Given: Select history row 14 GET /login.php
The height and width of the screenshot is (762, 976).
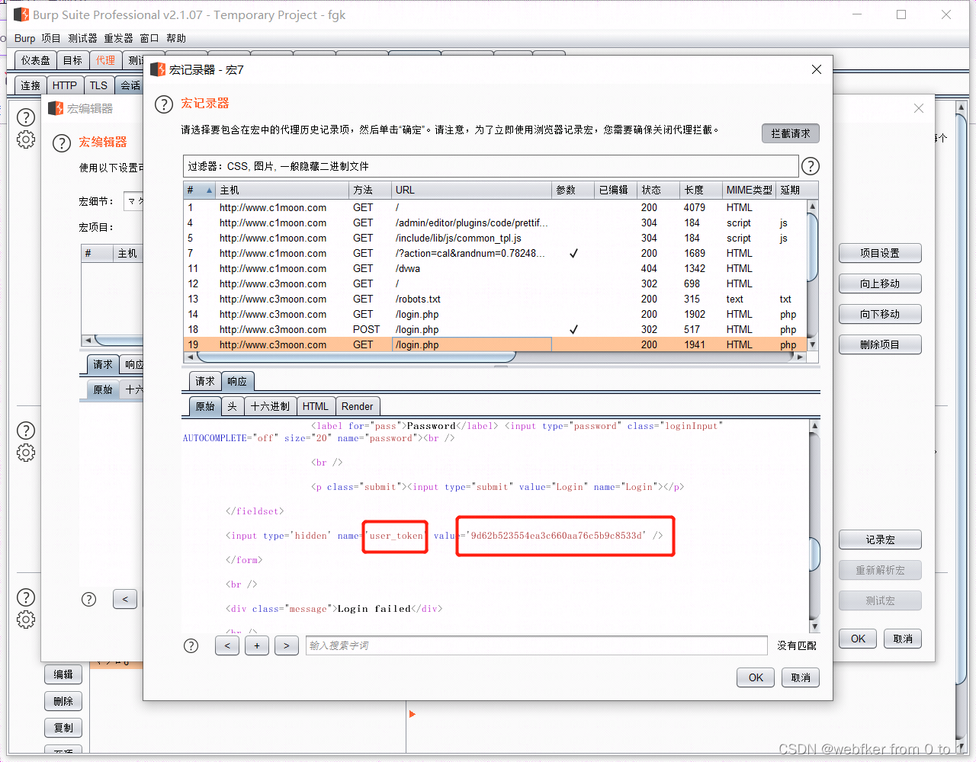Looking at the screenshot, I should click(495, 314).
